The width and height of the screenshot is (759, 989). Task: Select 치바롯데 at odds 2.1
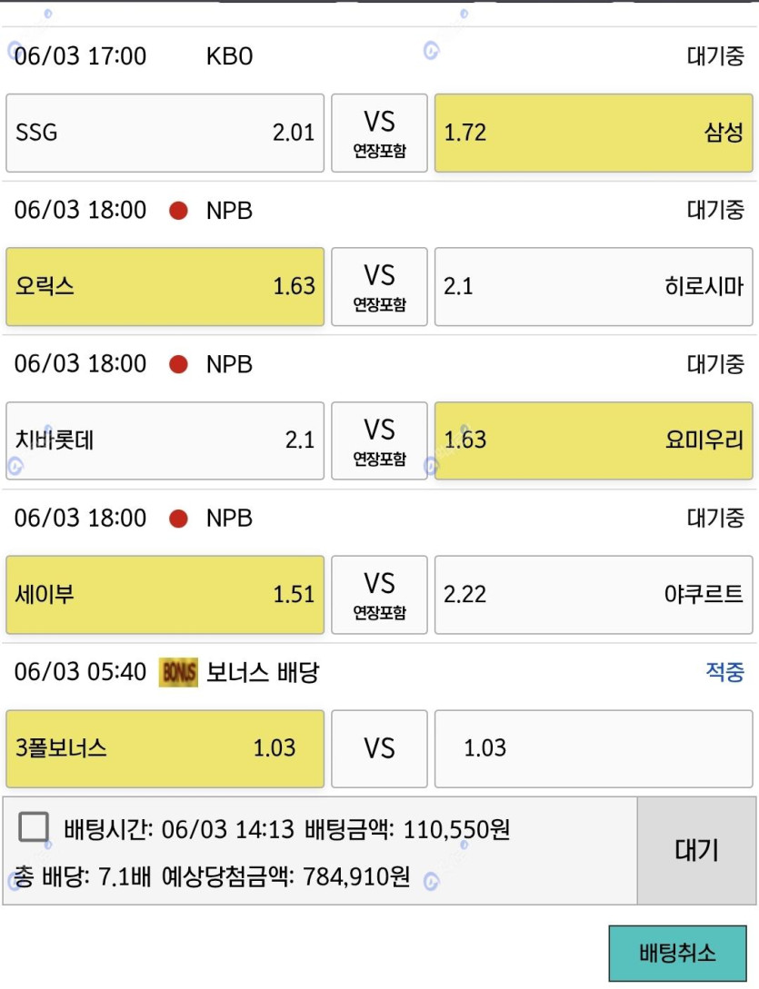(x=165, y=440)
